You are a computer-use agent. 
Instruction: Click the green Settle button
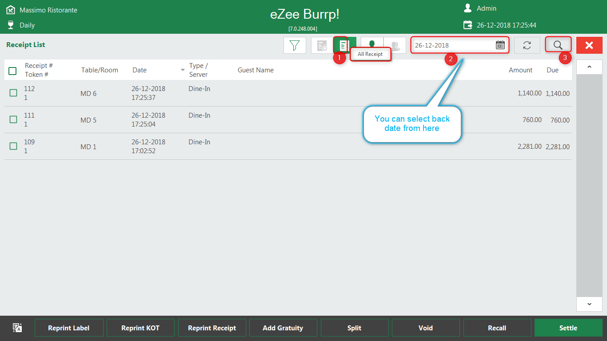point(568,328)
